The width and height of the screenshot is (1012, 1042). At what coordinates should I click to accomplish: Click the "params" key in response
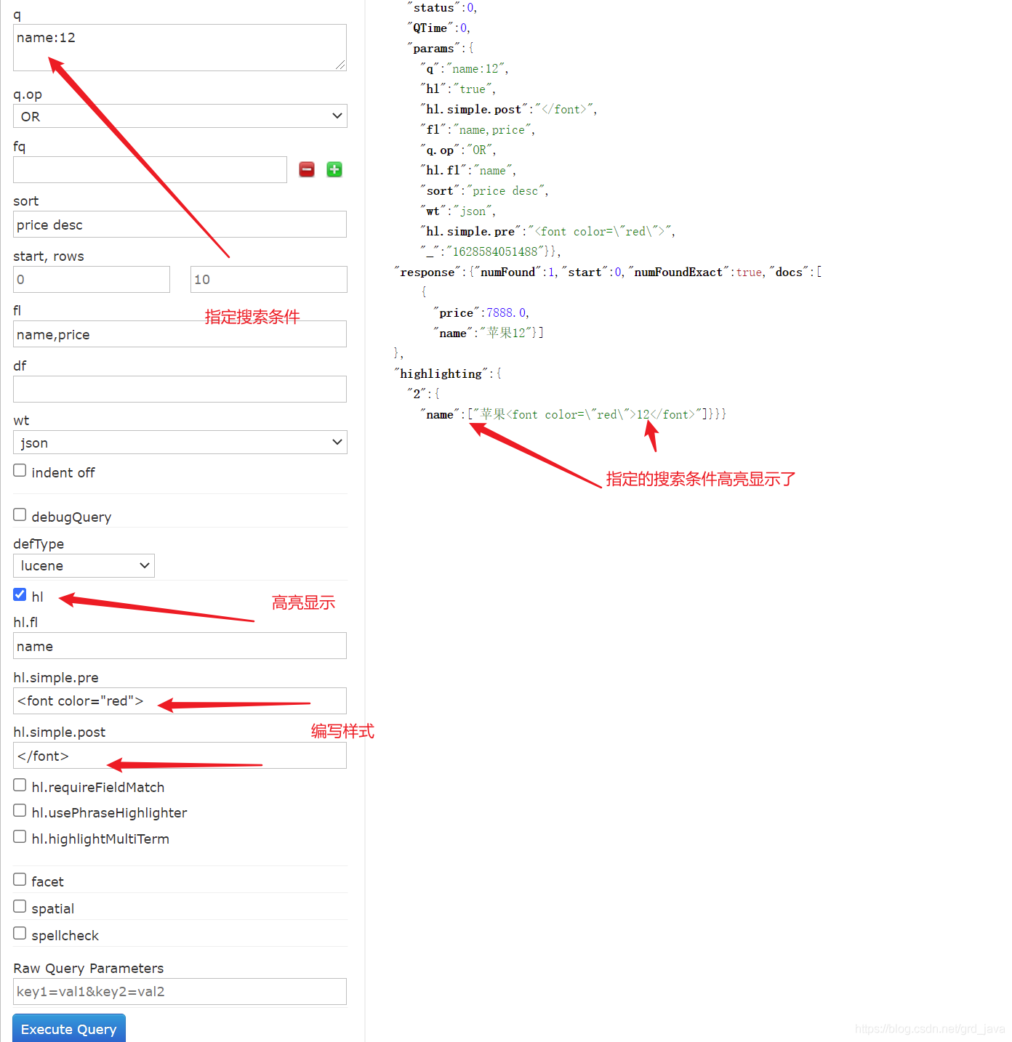tap(433, 48)
